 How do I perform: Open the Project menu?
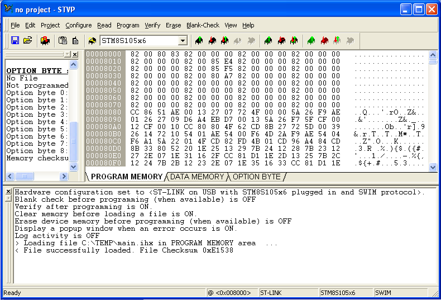(50, 25)
